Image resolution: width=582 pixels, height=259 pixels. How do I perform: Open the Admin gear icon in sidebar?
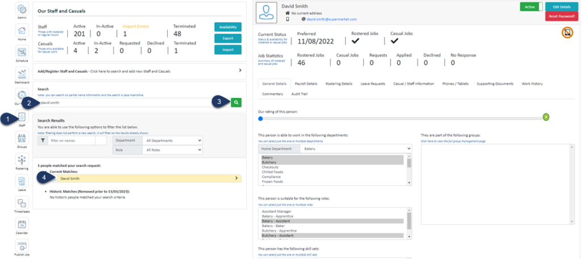(22, 9)
